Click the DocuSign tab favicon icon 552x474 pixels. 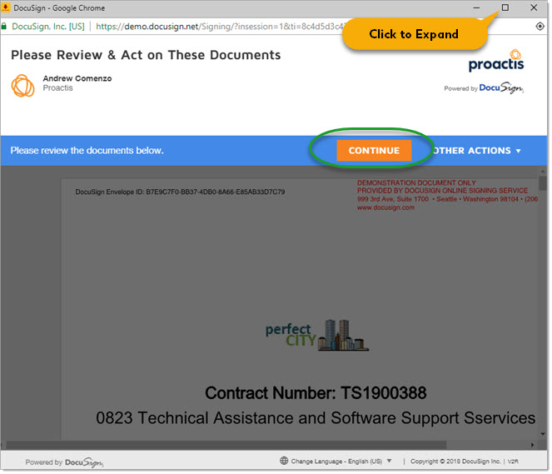6,7
